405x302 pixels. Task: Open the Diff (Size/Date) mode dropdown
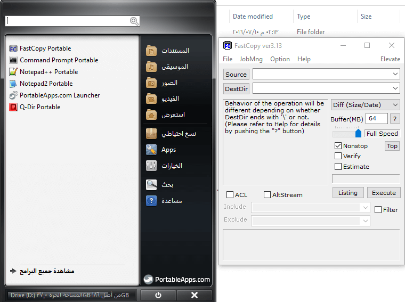click(x=365, y=105)
